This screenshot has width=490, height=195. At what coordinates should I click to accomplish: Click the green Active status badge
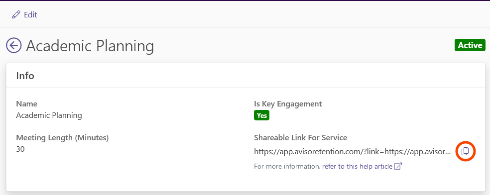click(x=470, y=45)
